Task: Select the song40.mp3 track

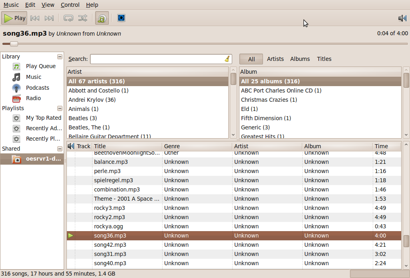Action: [234, 263]
